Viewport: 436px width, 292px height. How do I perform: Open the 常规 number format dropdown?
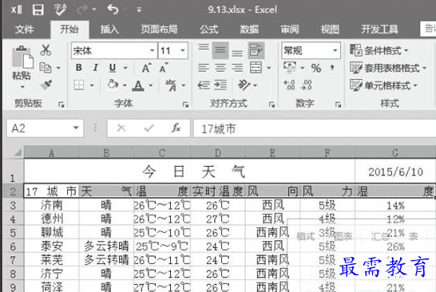[335, 50]
